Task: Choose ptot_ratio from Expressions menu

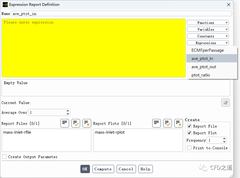Action: (212, 75)
